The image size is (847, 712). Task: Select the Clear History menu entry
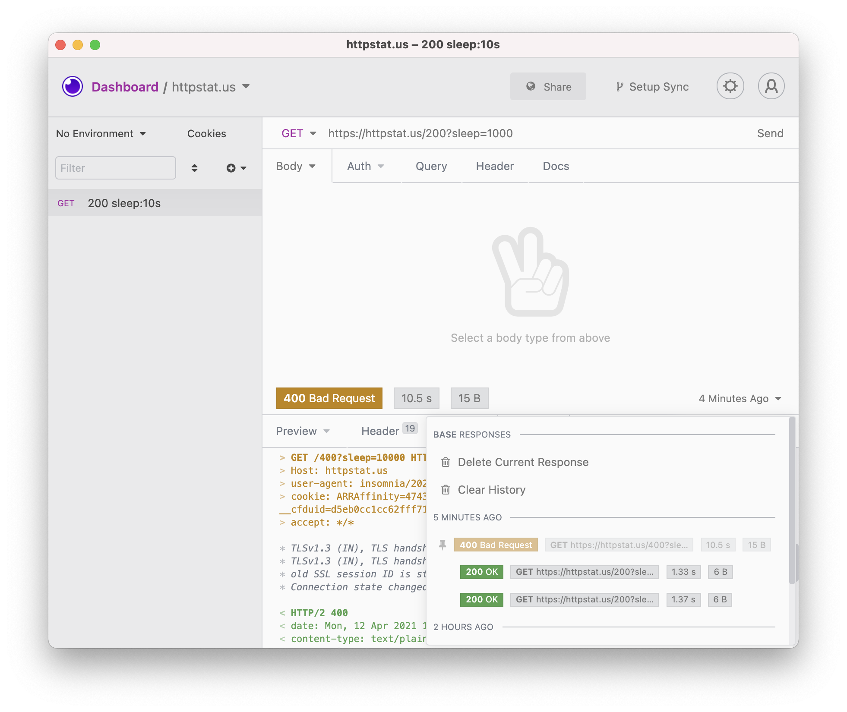(x=491, y=490)
